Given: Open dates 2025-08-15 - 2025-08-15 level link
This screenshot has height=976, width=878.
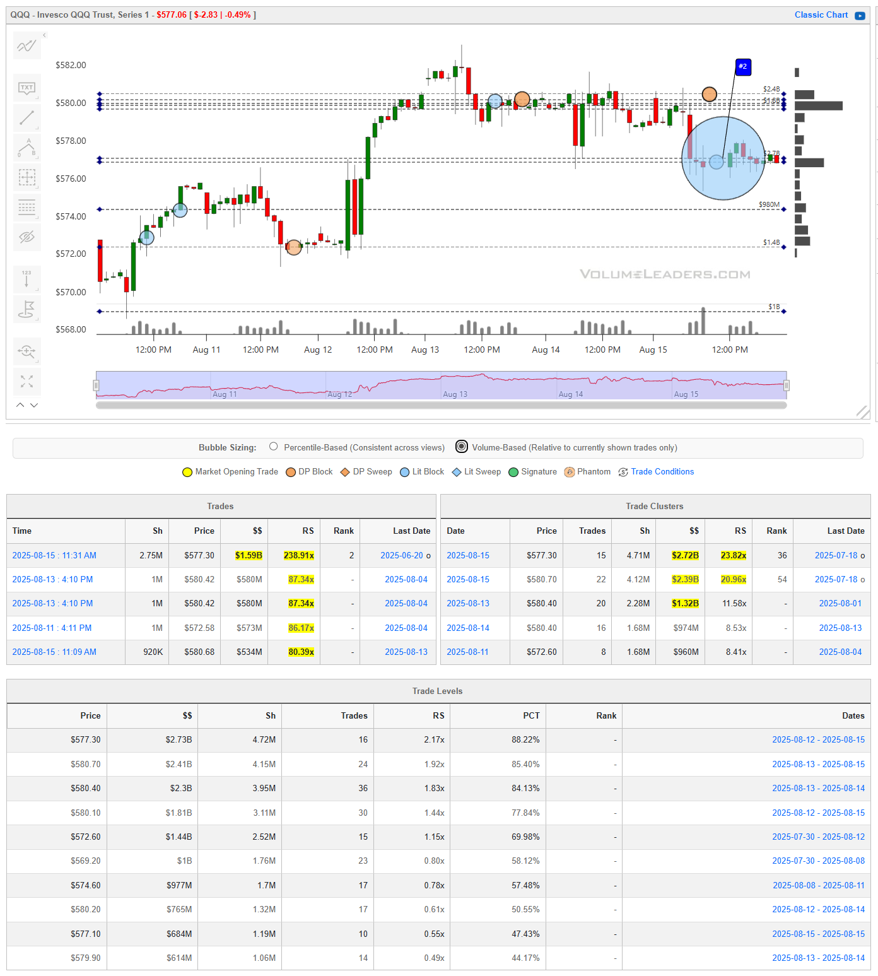Looking at the screenshot, I should (x=819, y=934).
